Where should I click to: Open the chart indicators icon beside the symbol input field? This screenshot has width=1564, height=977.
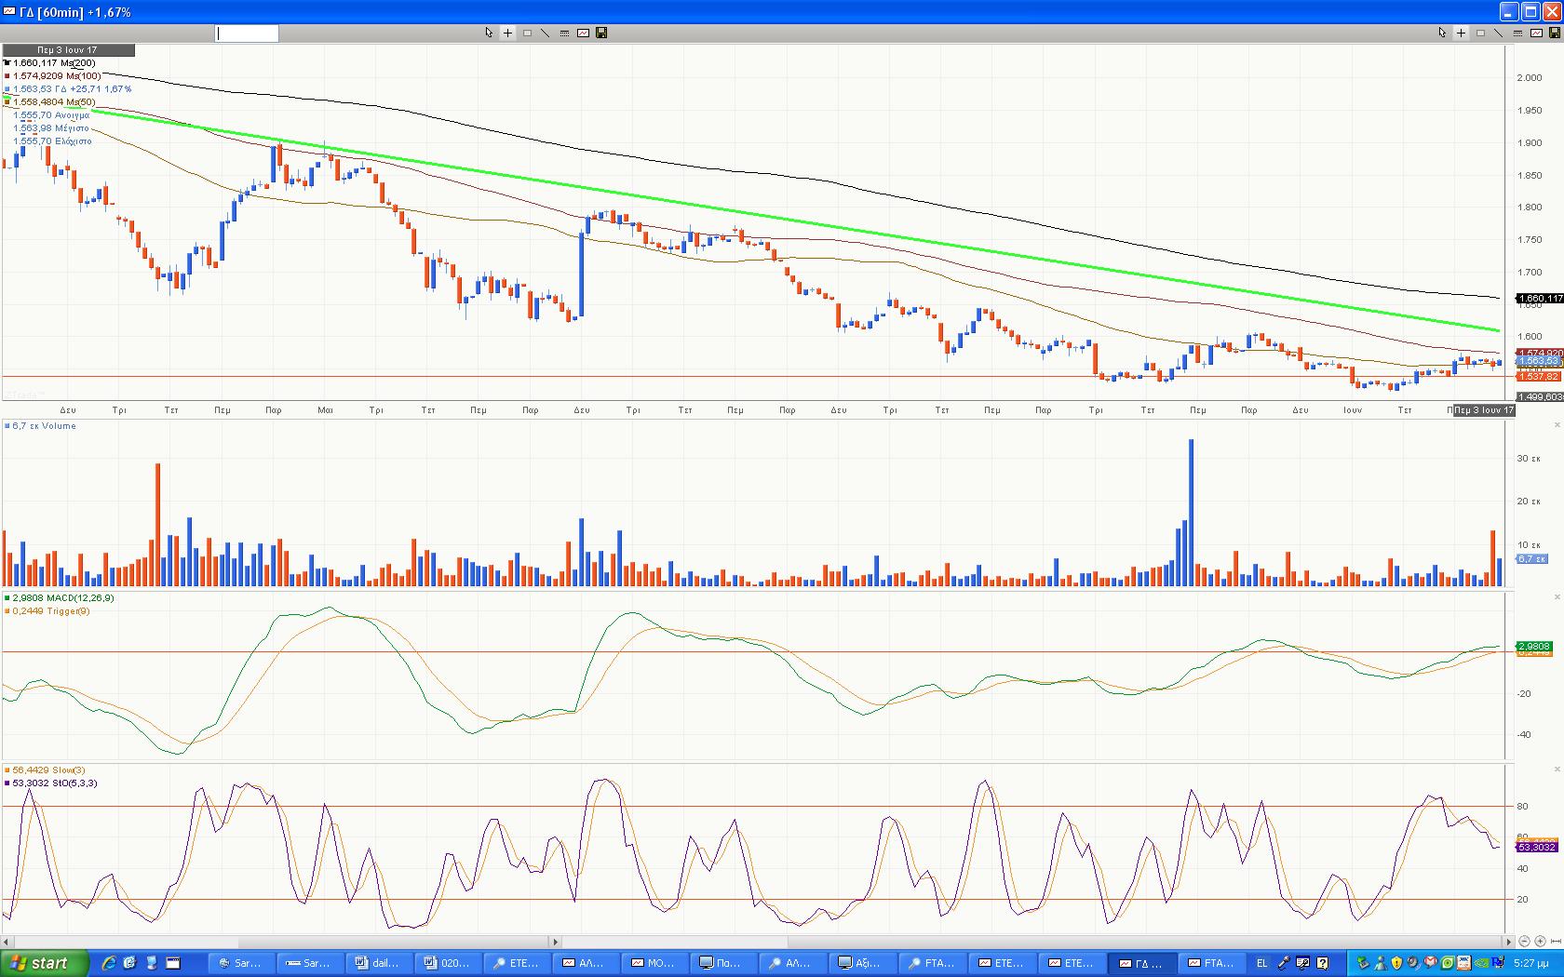[x=583, y=33]
